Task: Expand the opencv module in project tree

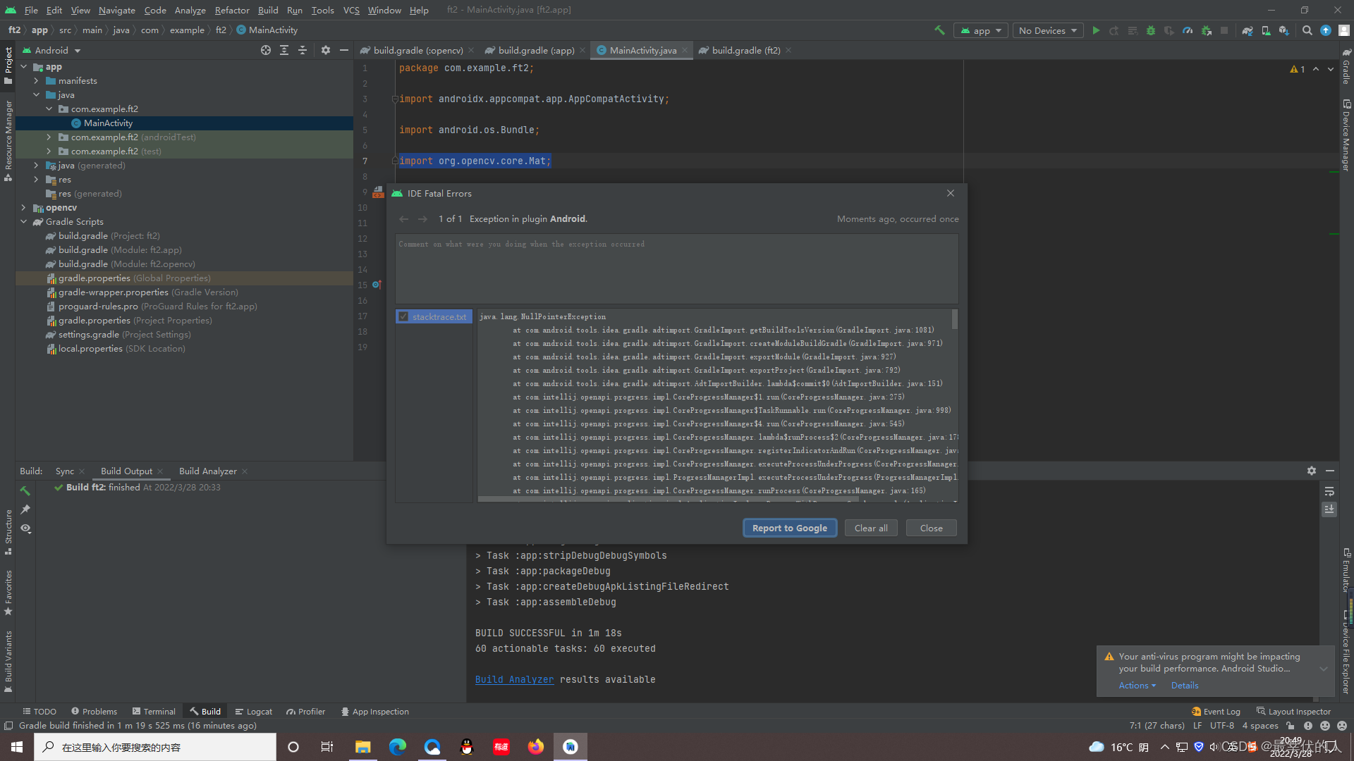Action: (x=23, y=208)
